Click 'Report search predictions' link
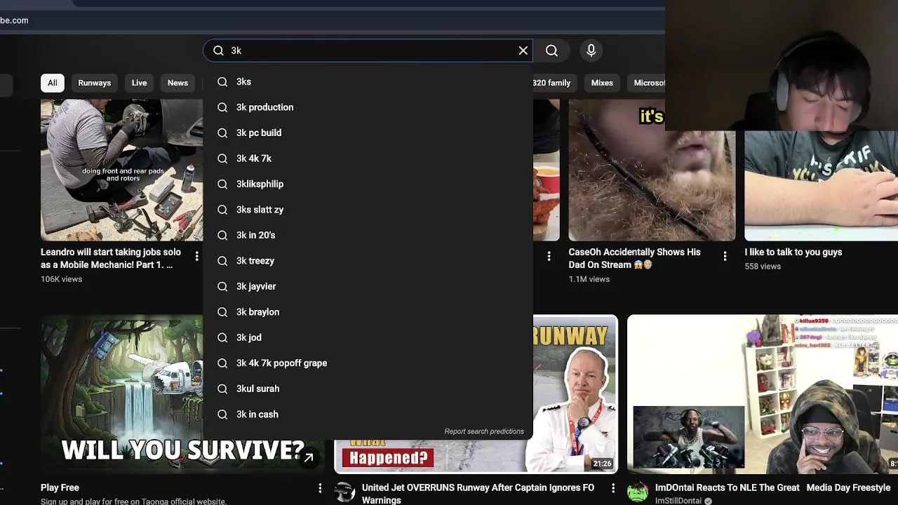 484,431
